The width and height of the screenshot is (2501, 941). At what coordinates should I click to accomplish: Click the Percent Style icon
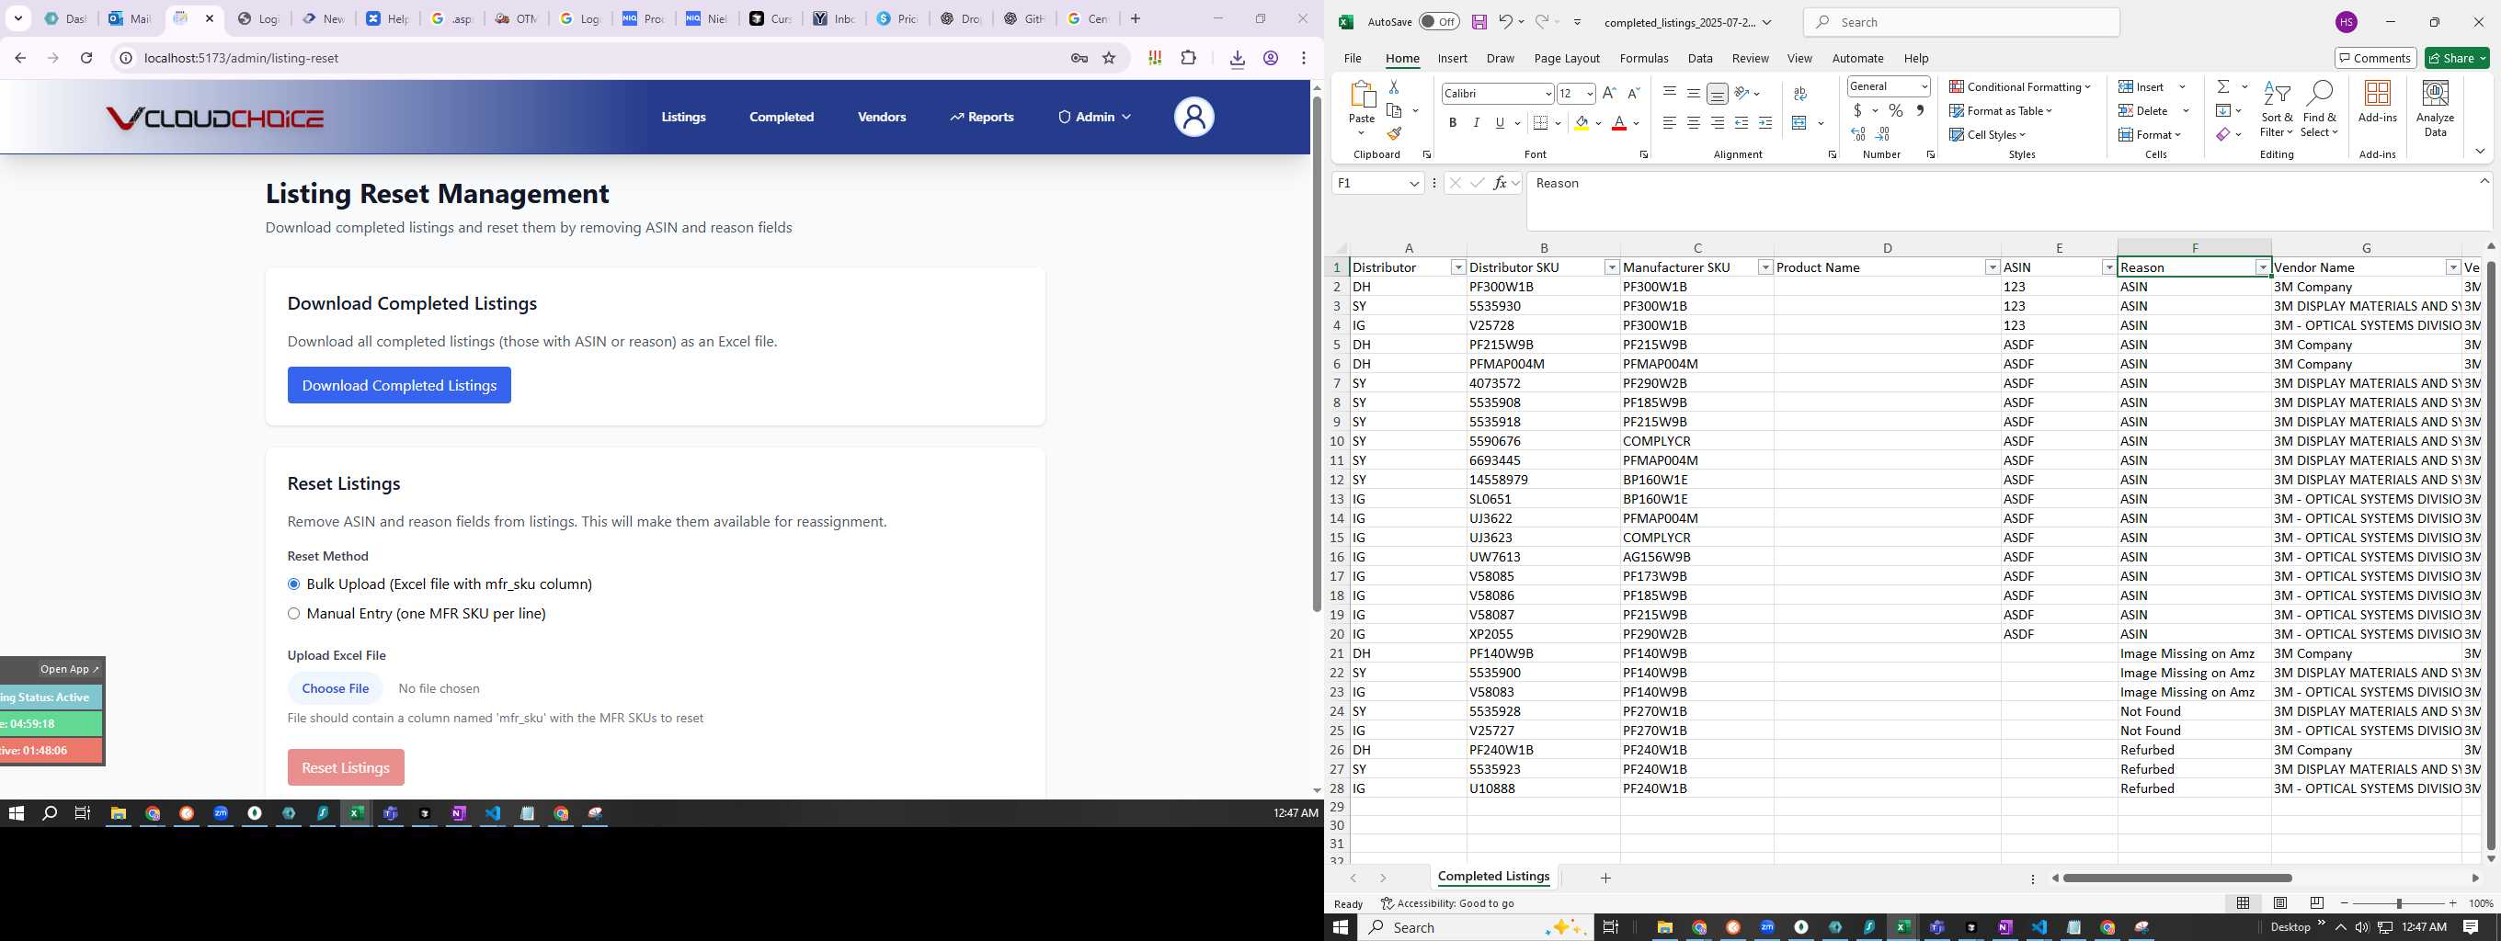pos(1895,110)
